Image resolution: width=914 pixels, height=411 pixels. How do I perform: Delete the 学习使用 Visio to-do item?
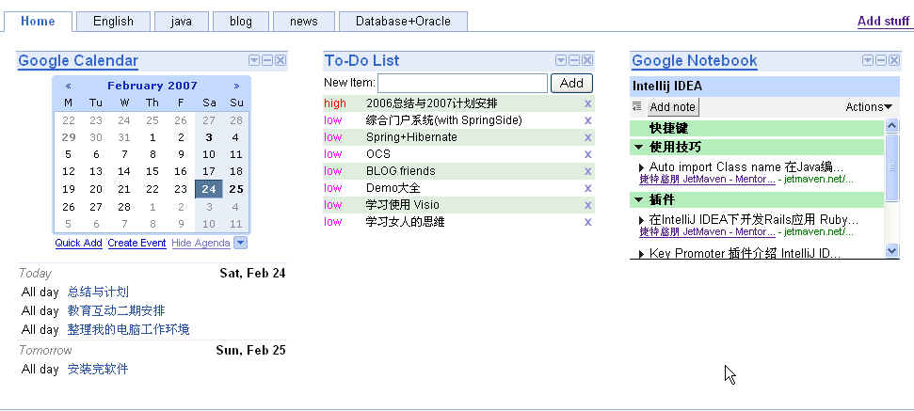point(587,205)
